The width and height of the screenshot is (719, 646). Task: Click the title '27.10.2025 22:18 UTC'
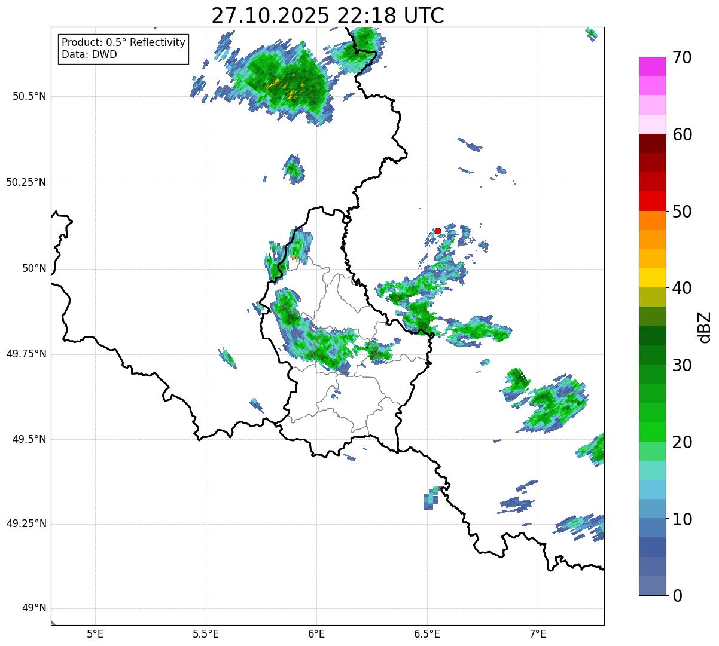pyautogui.click(x=328, y=15)
